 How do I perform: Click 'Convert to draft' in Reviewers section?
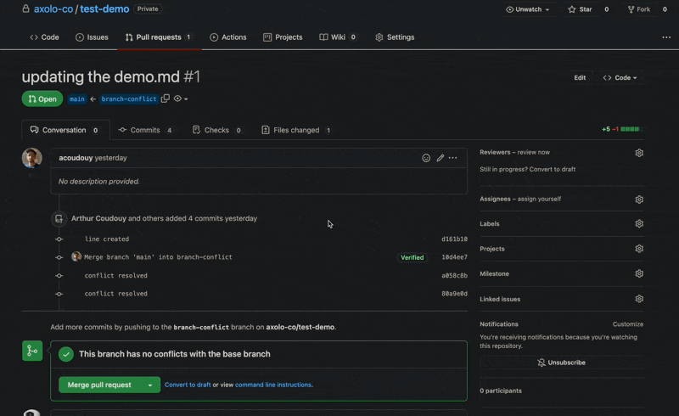(553, 170)
